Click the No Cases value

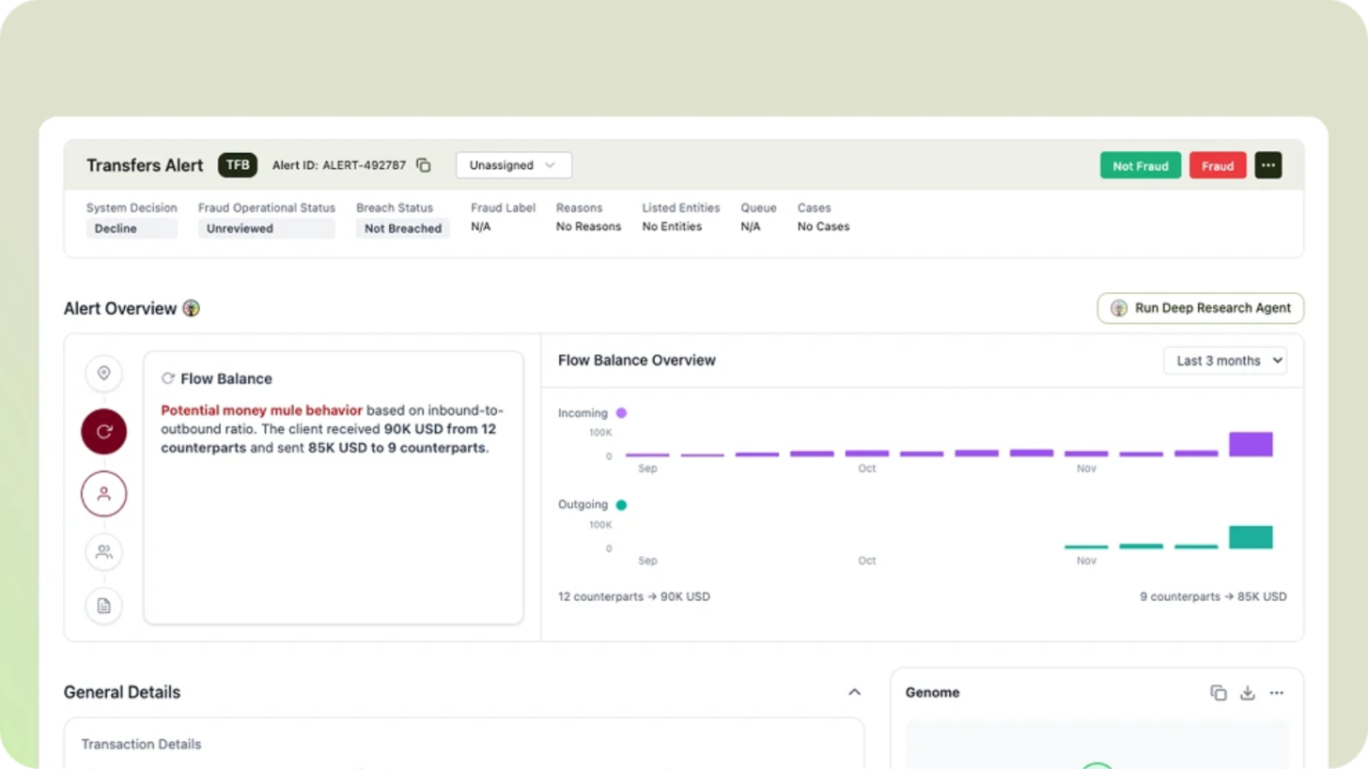823,226
